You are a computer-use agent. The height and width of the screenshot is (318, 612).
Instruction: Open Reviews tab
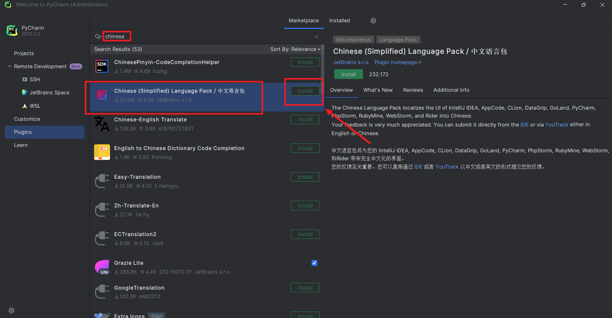tap(413, 90)
